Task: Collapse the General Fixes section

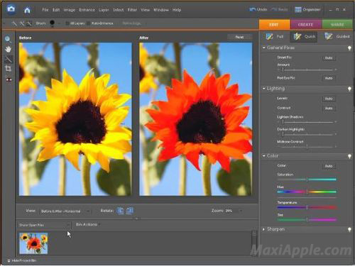Action: coord(263,48)
